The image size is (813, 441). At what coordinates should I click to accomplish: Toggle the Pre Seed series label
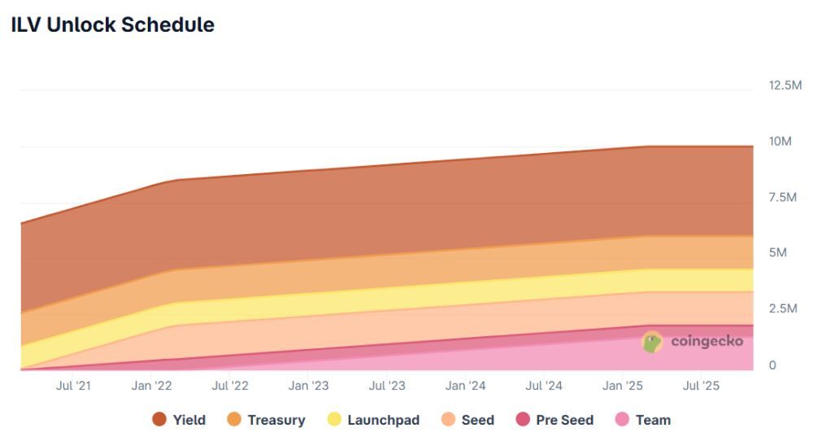564,420
